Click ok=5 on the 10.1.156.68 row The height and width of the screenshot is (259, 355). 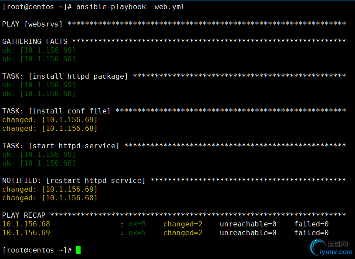137,224
